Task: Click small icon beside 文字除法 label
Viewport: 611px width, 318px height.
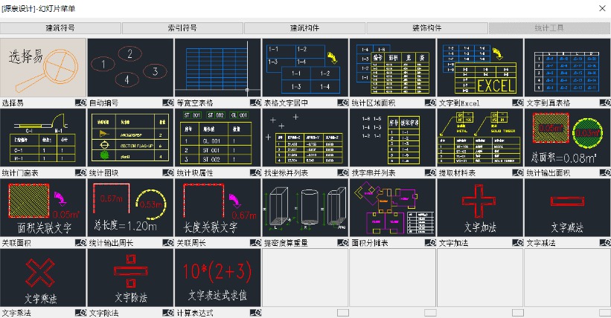Action: tap(168, 313)
